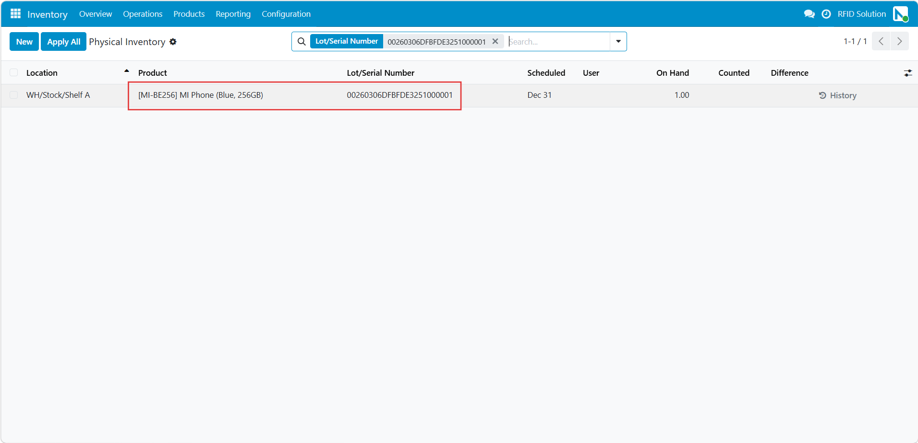918x443 pixels.
Task: Go to the previous page arrow
Action: 881,41
